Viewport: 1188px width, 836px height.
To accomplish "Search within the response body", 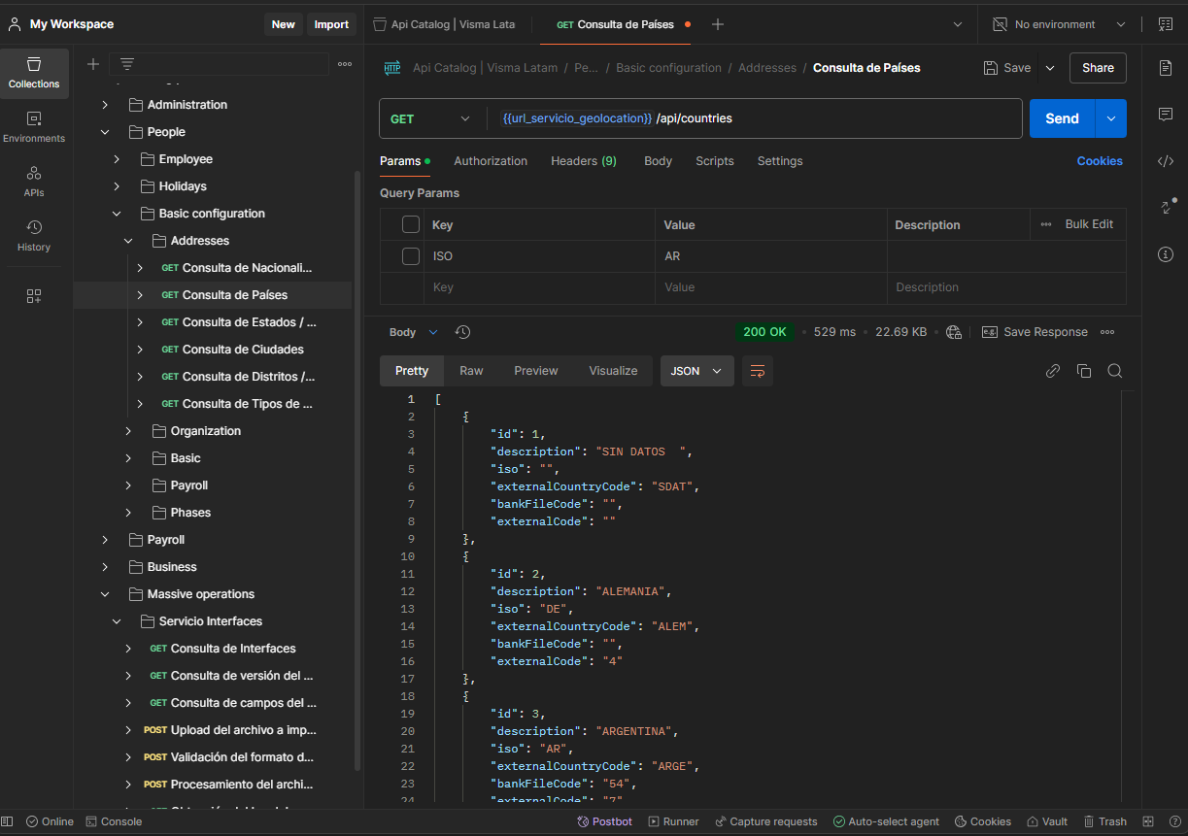I will (x=1114, y=371).
